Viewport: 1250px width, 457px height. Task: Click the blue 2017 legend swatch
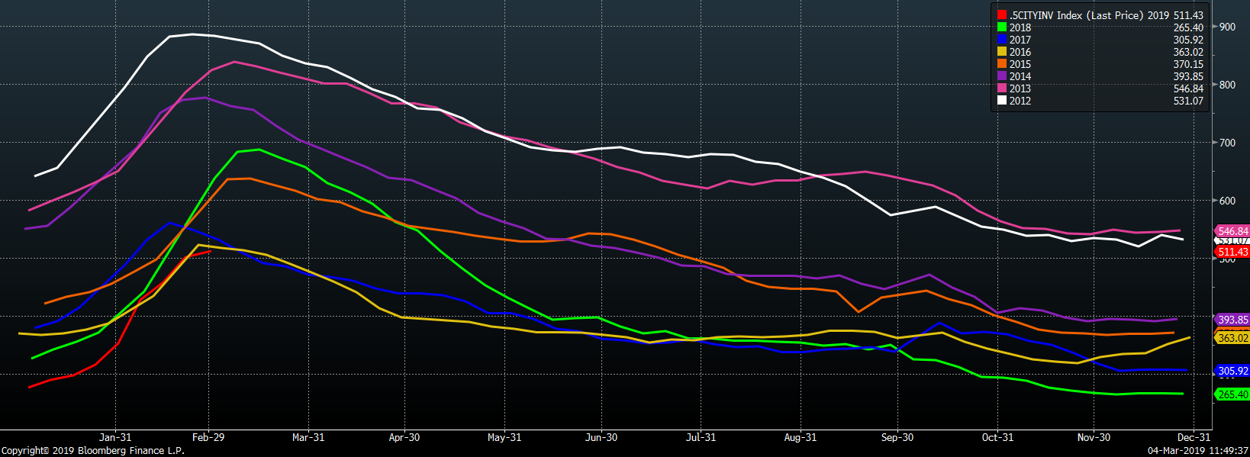point(1001,40)
